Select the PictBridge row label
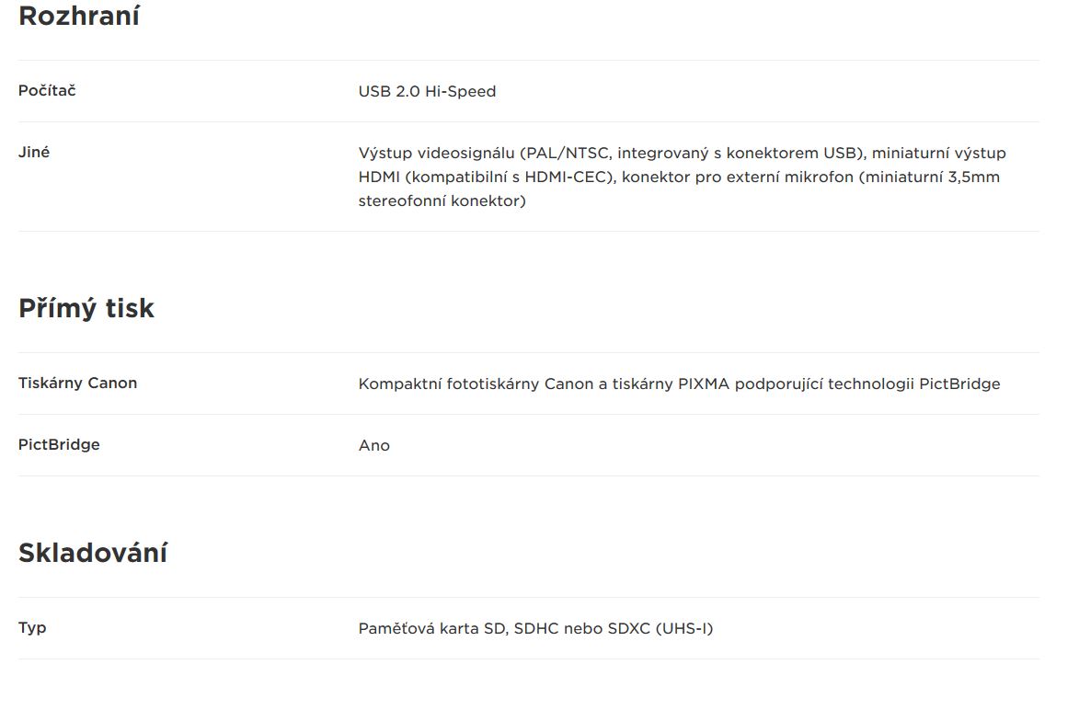Image resolution: width=1079 pixels, height=710 pixels. (x=59, y=444)
